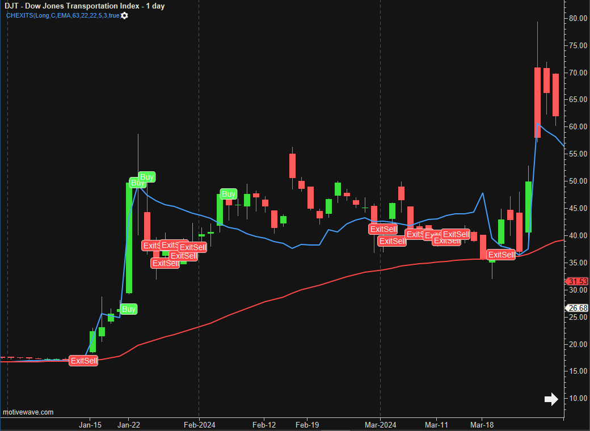The width and height of the screenshot is (590, 431).
Task: Select the red 31.53 price label
Action: click(578, 281)
